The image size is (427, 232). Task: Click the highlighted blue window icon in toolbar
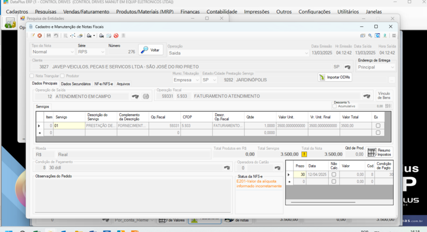[377, 35]
